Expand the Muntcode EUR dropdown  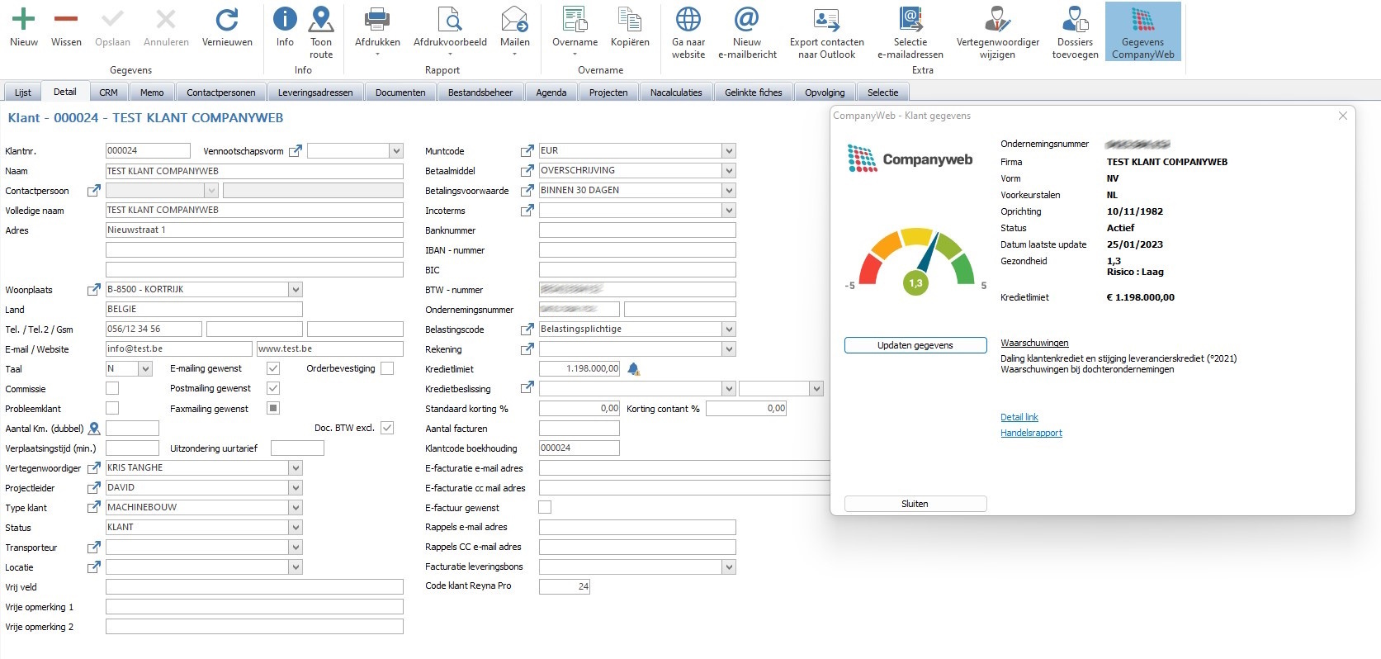(728, 151)
